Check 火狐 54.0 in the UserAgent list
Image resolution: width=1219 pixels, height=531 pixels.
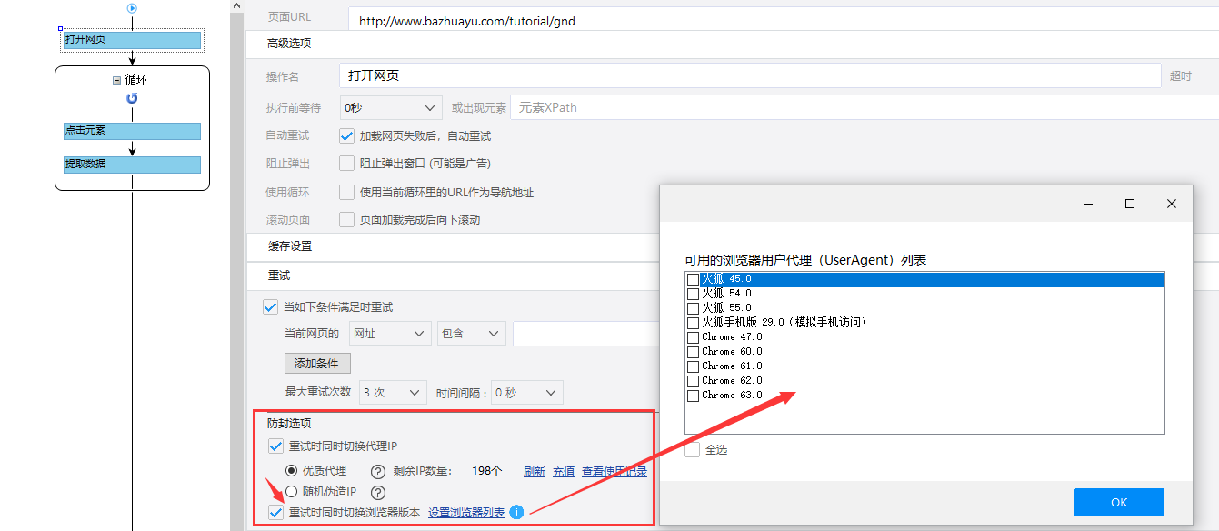pyautogui.click(x=694, y=294)
